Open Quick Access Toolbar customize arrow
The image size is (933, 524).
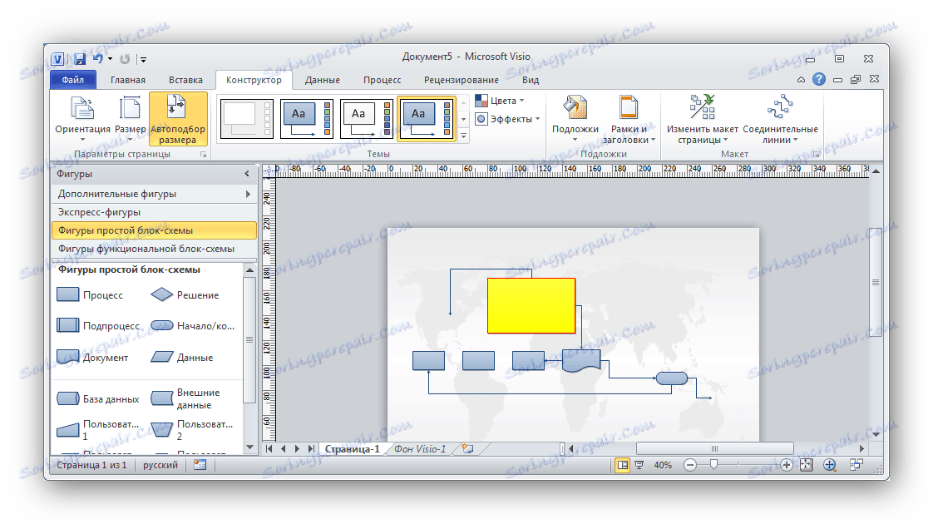pyautogui.click(x=143, y=60)
